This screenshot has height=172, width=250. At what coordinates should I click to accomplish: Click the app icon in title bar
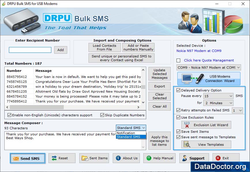[4, 3]
